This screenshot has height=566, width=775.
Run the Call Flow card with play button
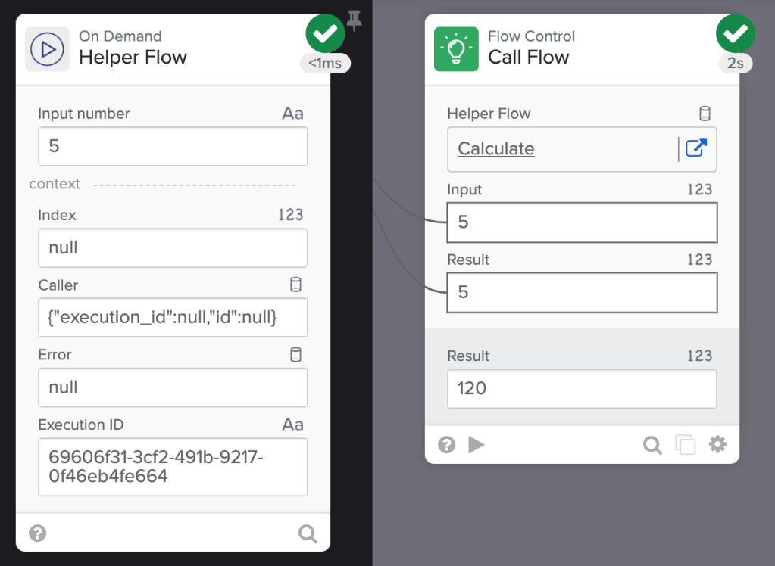tap(477, 444)
